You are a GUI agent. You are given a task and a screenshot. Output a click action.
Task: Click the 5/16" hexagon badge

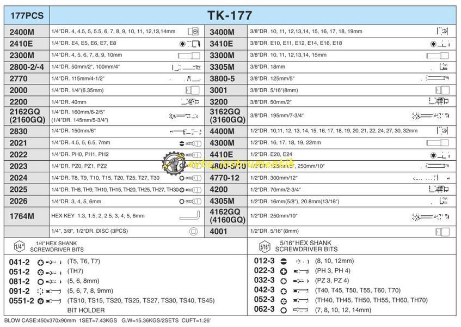click(265, 247)
